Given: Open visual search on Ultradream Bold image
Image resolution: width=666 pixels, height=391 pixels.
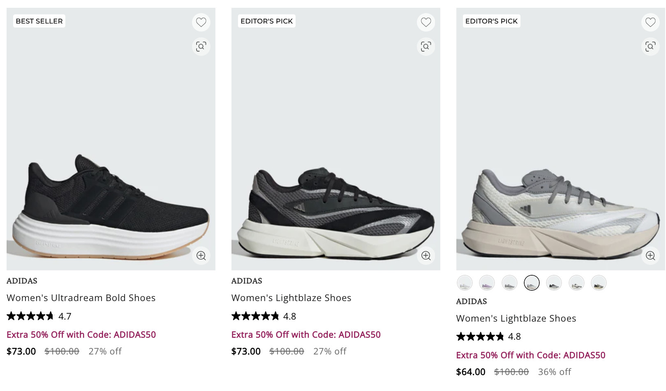Looking at the screenshot, I should tap(201, 46).
